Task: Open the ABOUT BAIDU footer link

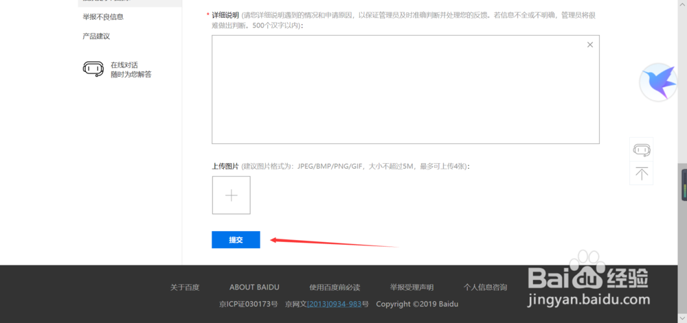Action: tap(254, 287)
